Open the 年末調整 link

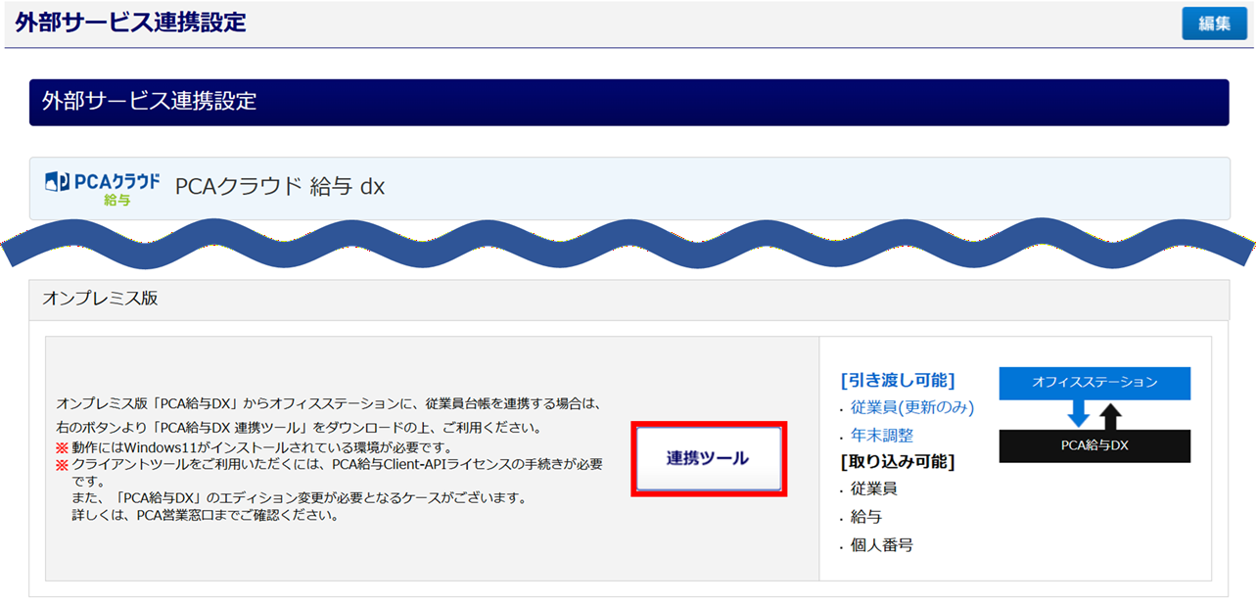pyautogui.click(x=882, y=435)
